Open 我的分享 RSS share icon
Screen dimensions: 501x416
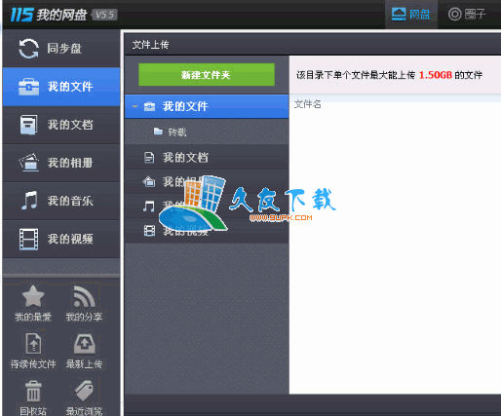(x=84, y=296)
